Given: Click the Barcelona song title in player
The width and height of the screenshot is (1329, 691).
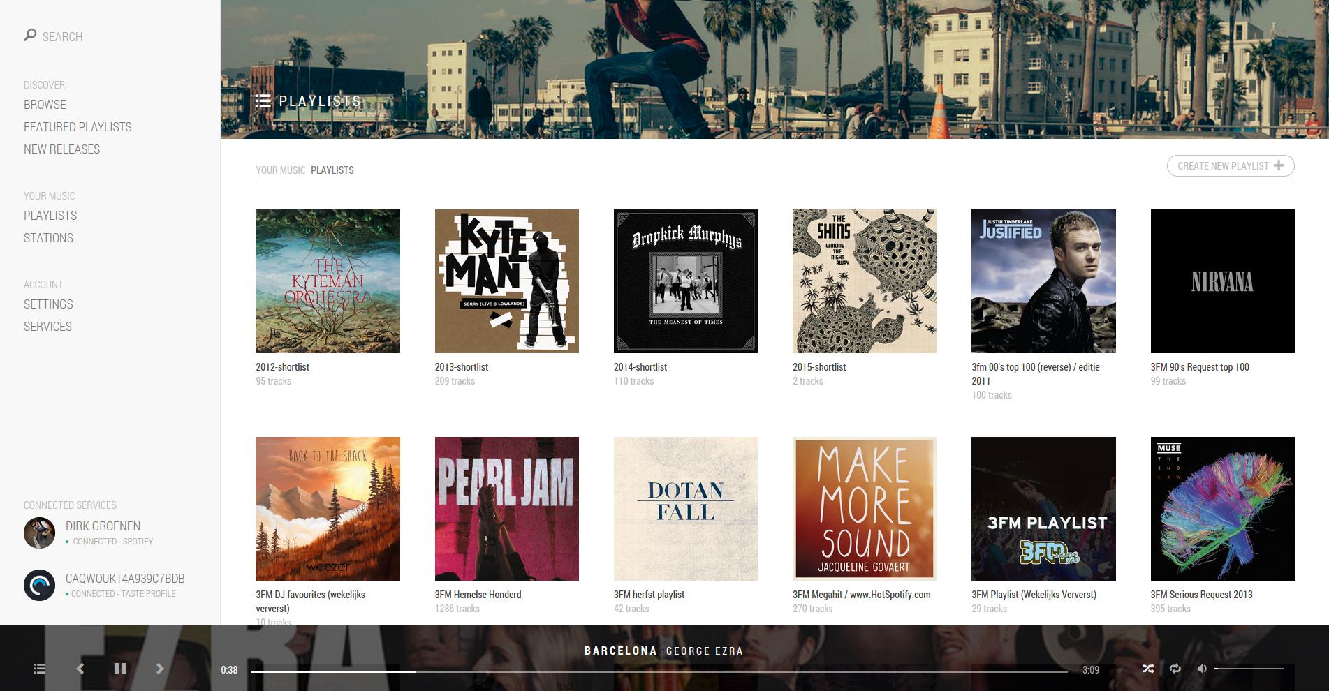Looking at the screenshot, I should [x=621, y=651].
